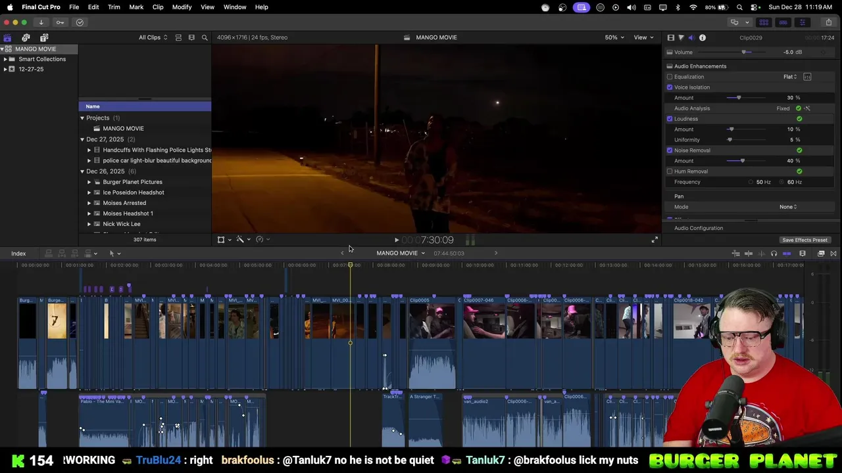Collapse the Dec 26, 2025 group
Screen dimensions: 842x473
(82, 171)
